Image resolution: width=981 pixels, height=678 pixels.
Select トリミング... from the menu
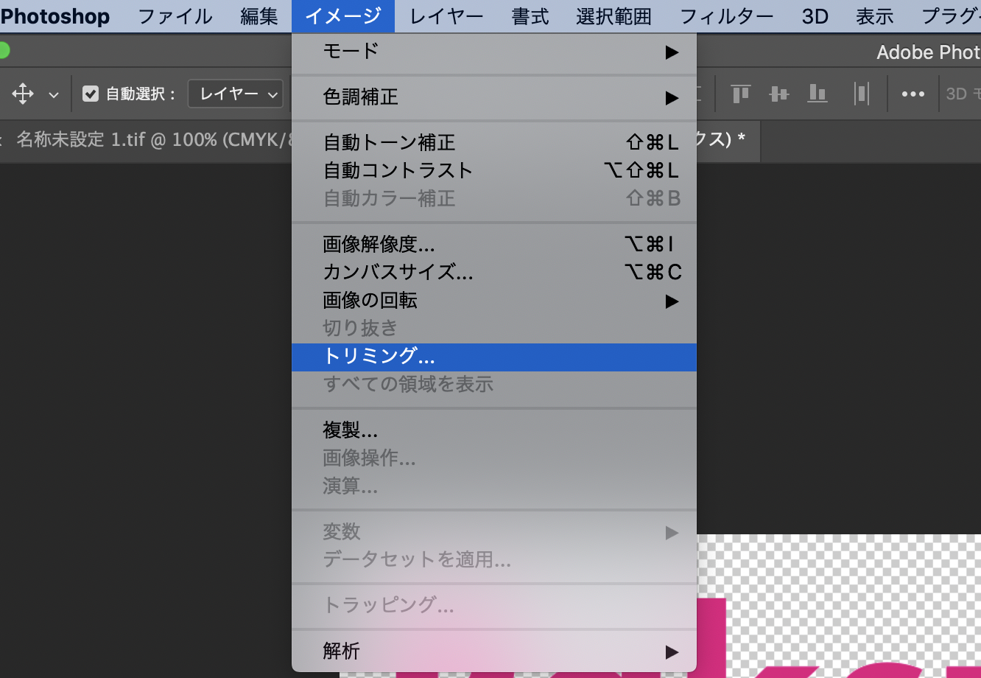click(493, 357)
